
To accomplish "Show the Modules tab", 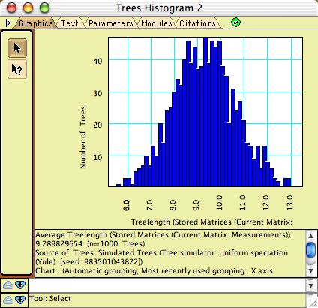I will pyautogui.click(x=157, y=23).
